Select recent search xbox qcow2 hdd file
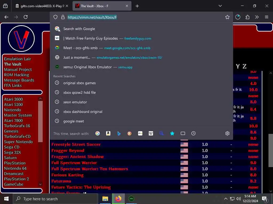Viewport: 273px width, 204px height. point(141,92)
